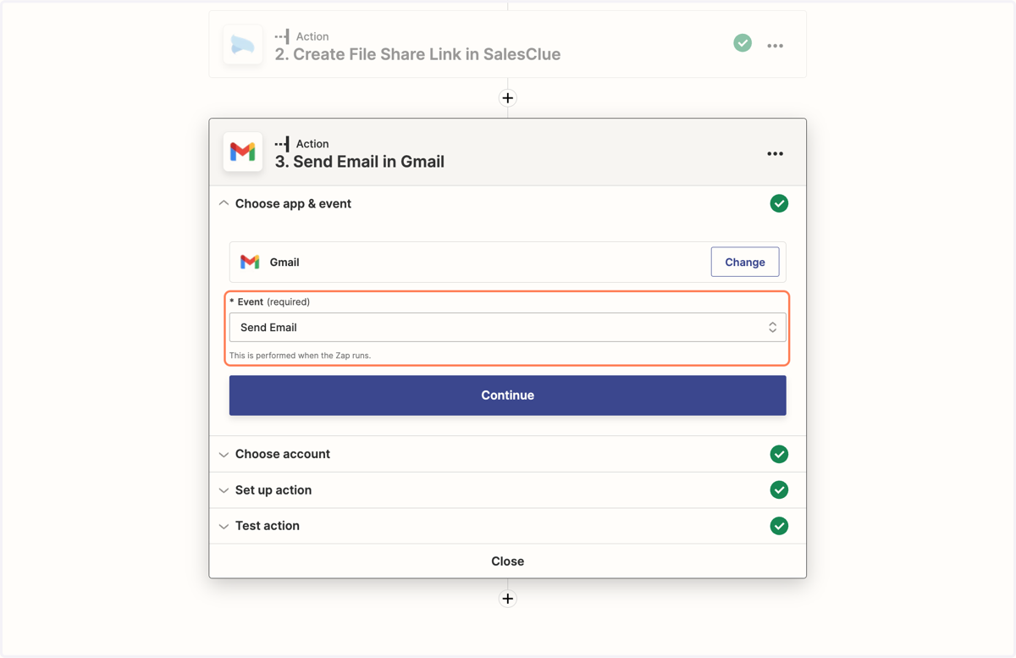The width and height of the screenshot is (1016, 658).
Task: Expand the Set up action section
Action: point(224,490)
